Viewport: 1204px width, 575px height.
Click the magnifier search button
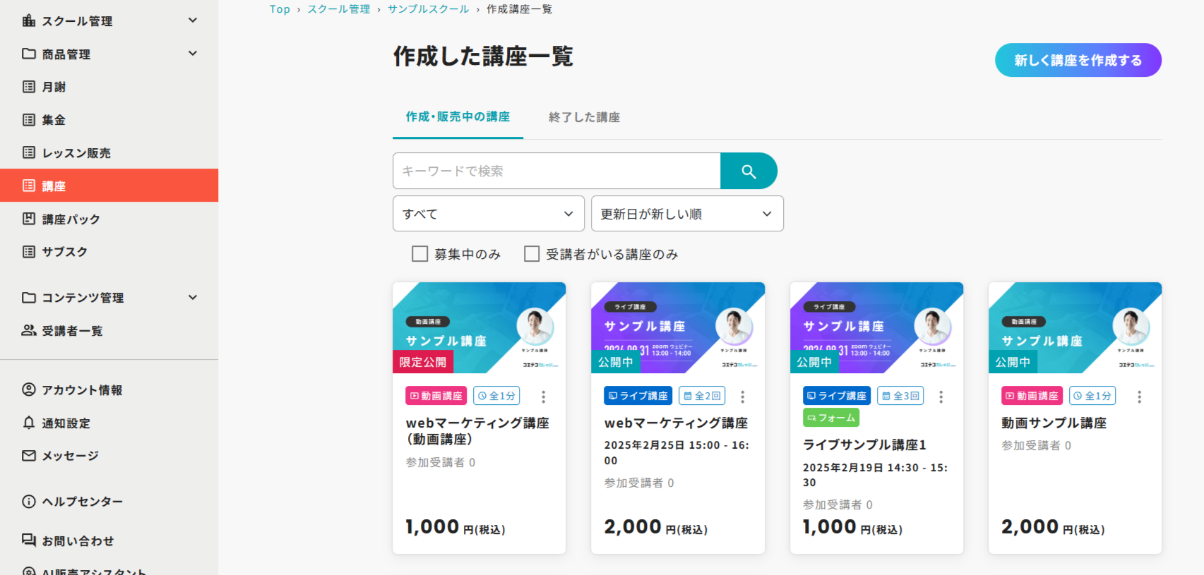click(x=749, y=171)
